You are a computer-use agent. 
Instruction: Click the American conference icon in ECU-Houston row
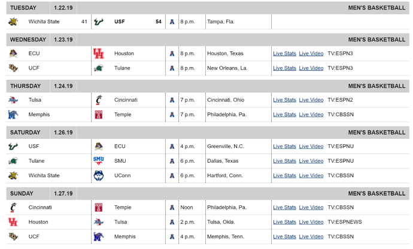(172, 54)
